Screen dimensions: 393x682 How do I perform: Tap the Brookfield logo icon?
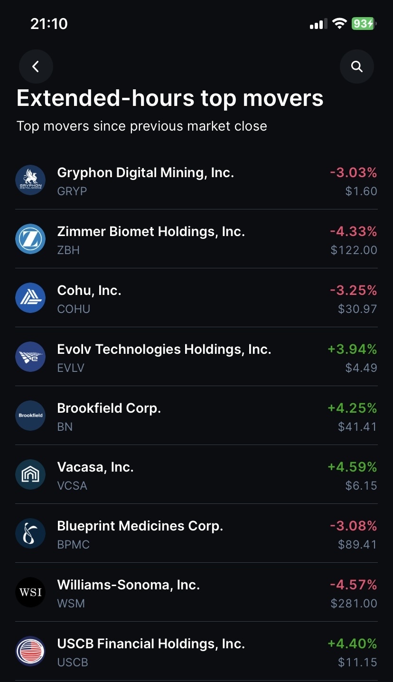(30, 416)
